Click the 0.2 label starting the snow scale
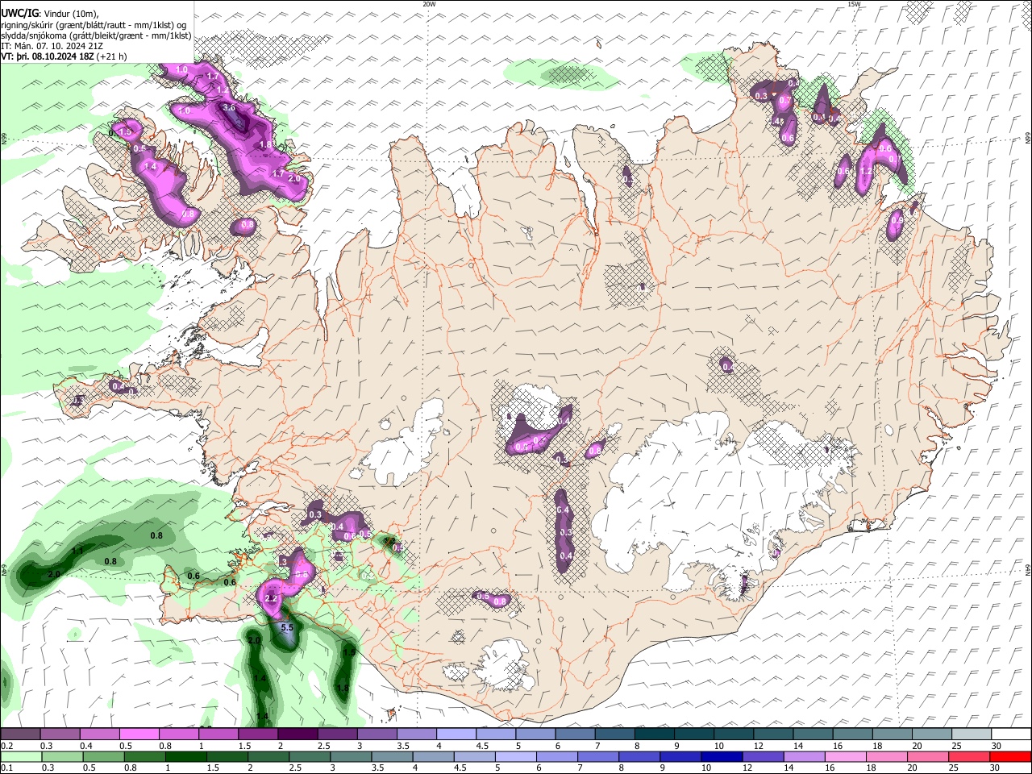1032x774 pixels. (x=6, y=746)
